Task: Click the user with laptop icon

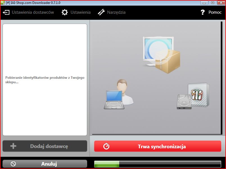Action: tap(118, 94)
